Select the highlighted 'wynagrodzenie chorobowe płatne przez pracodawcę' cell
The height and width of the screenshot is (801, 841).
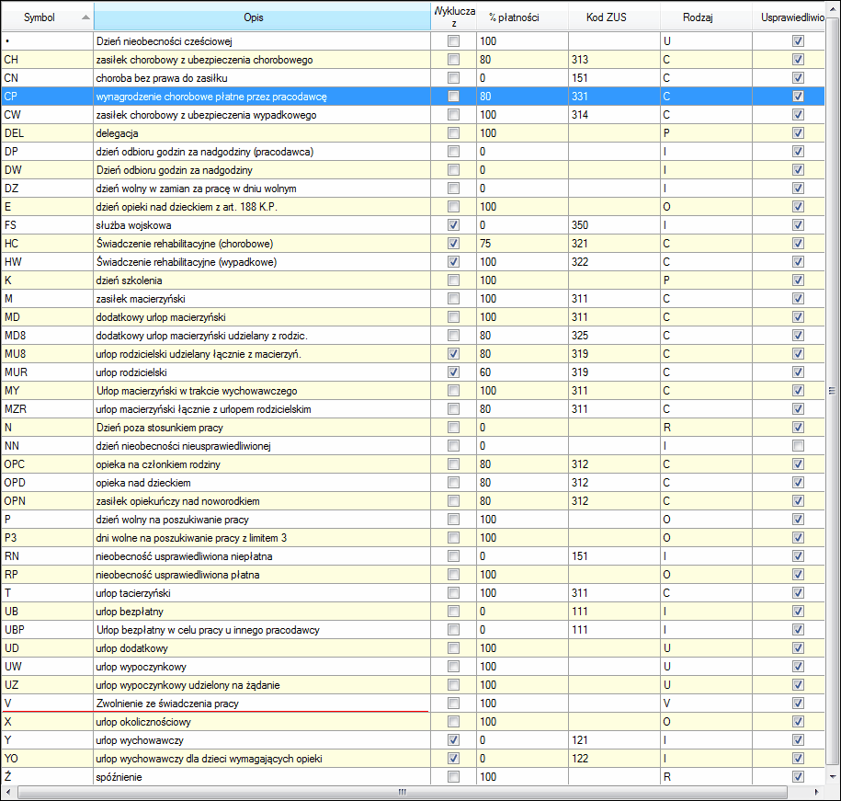(262, 97)
